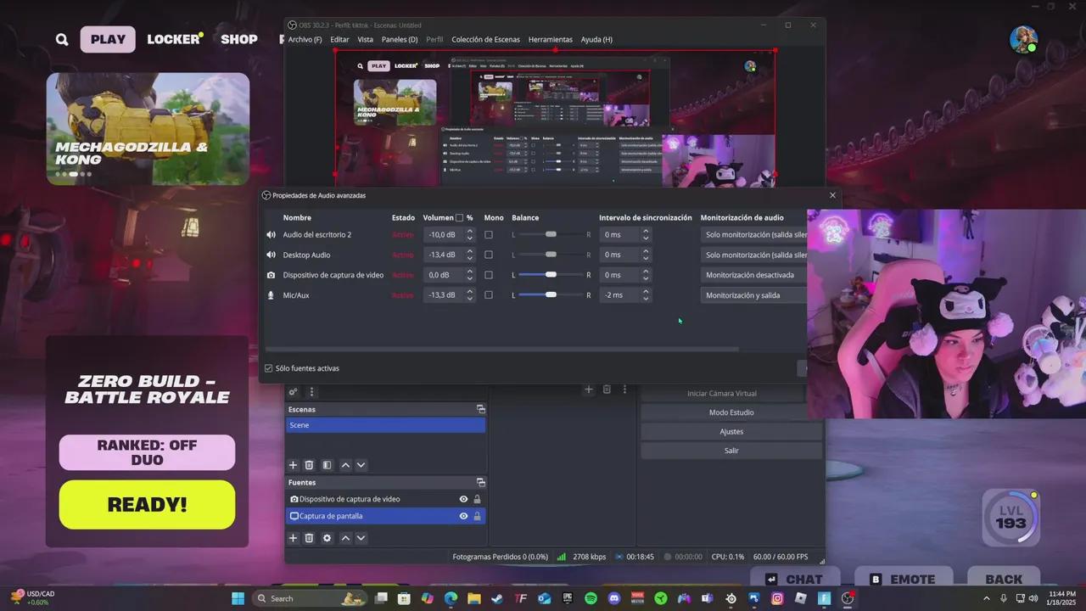Undock the Fuentes panel with its pop-out icon
This screenshot has width=1086, height=611.
tap(480, 482)
